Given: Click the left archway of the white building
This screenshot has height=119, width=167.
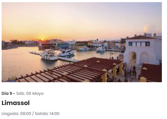Looking at the screenshot, I should click(133, 57).
